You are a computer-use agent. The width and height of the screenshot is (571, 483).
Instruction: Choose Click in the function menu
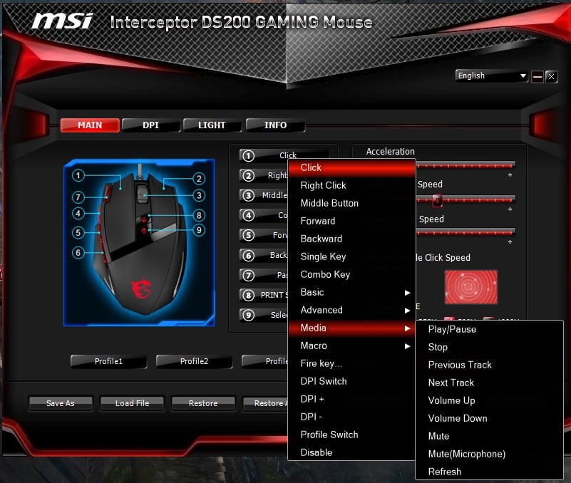click(351, 168)
